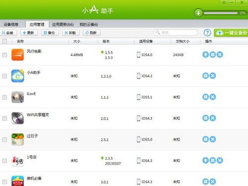Screen dimensions: 248x186
Task: Sort by the 文档大小 column header
Action: tap(183, 41)
